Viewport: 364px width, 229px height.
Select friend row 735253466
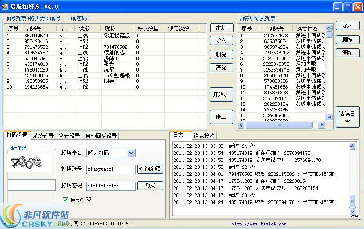(x=282, y=110)
